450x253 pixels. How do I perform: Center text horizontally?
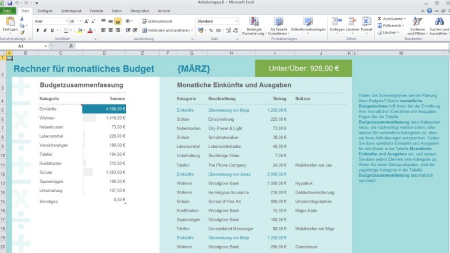111,30
